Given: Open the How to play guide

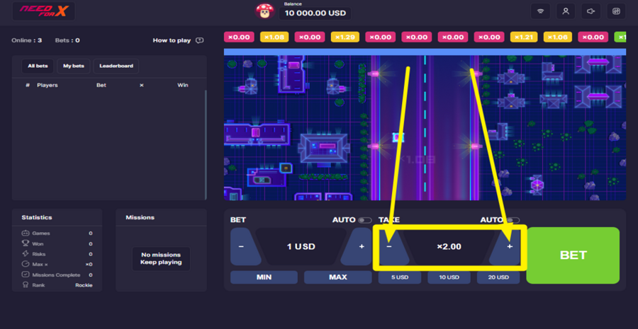Looking at the screenshot, I should [x=178, y=40].
